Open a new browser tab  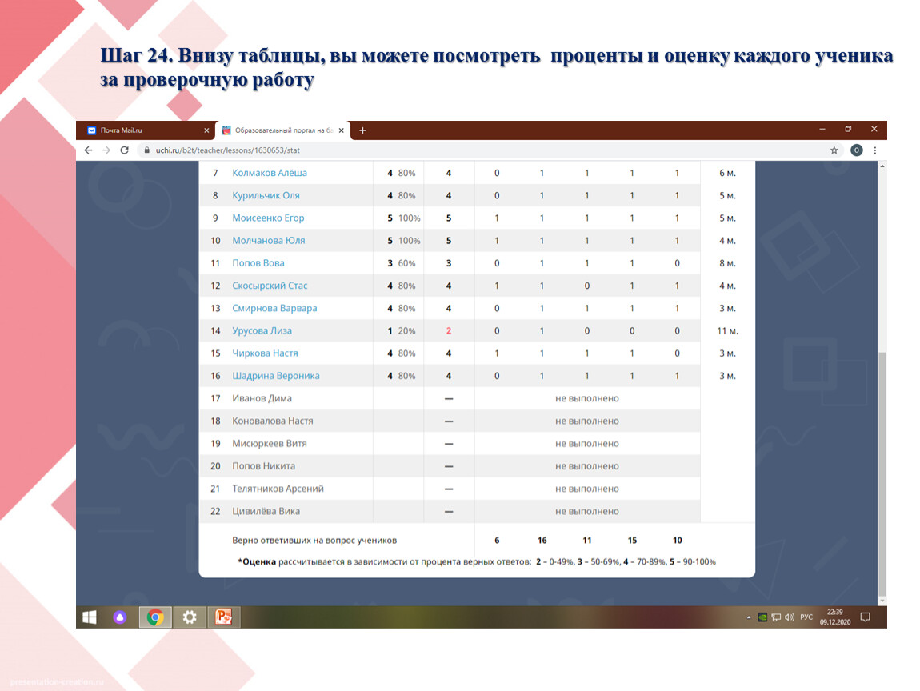(362, 130)
